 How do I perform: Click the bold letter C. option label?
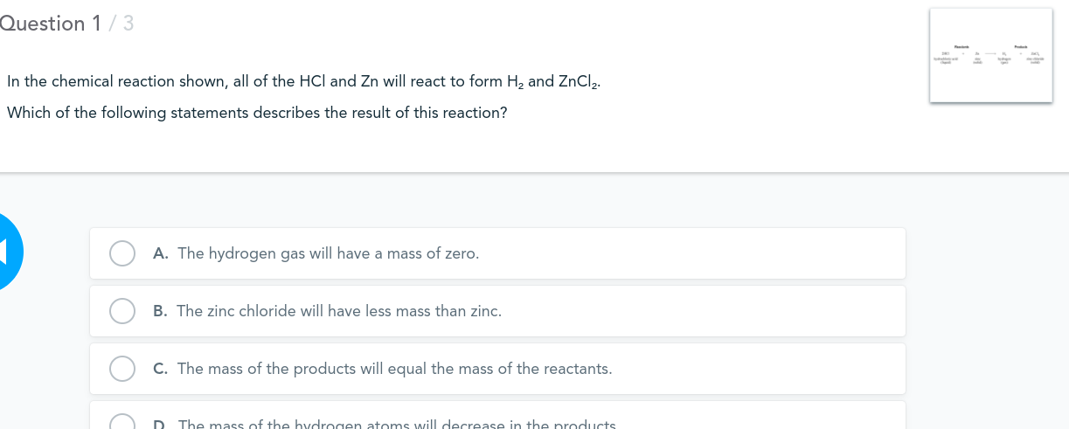coord(161,369)
